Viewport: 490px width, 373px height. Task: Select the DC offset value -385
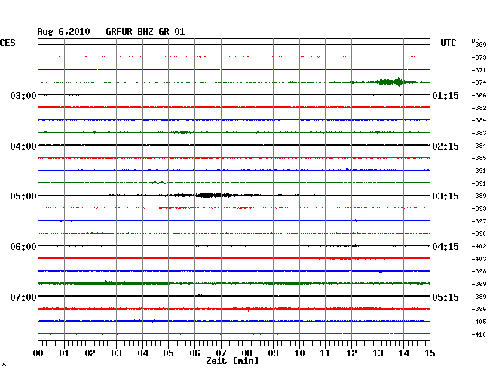pyautogui.click(x=479, y=158)
